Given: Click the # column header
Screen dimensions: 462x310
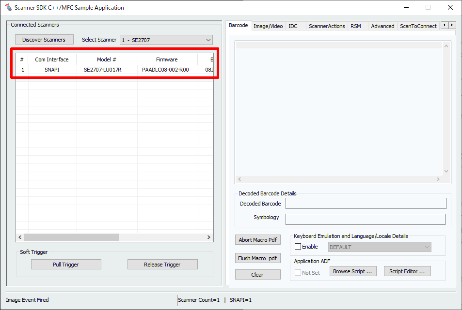Looking at the screenshot, I should click(22, 59).
